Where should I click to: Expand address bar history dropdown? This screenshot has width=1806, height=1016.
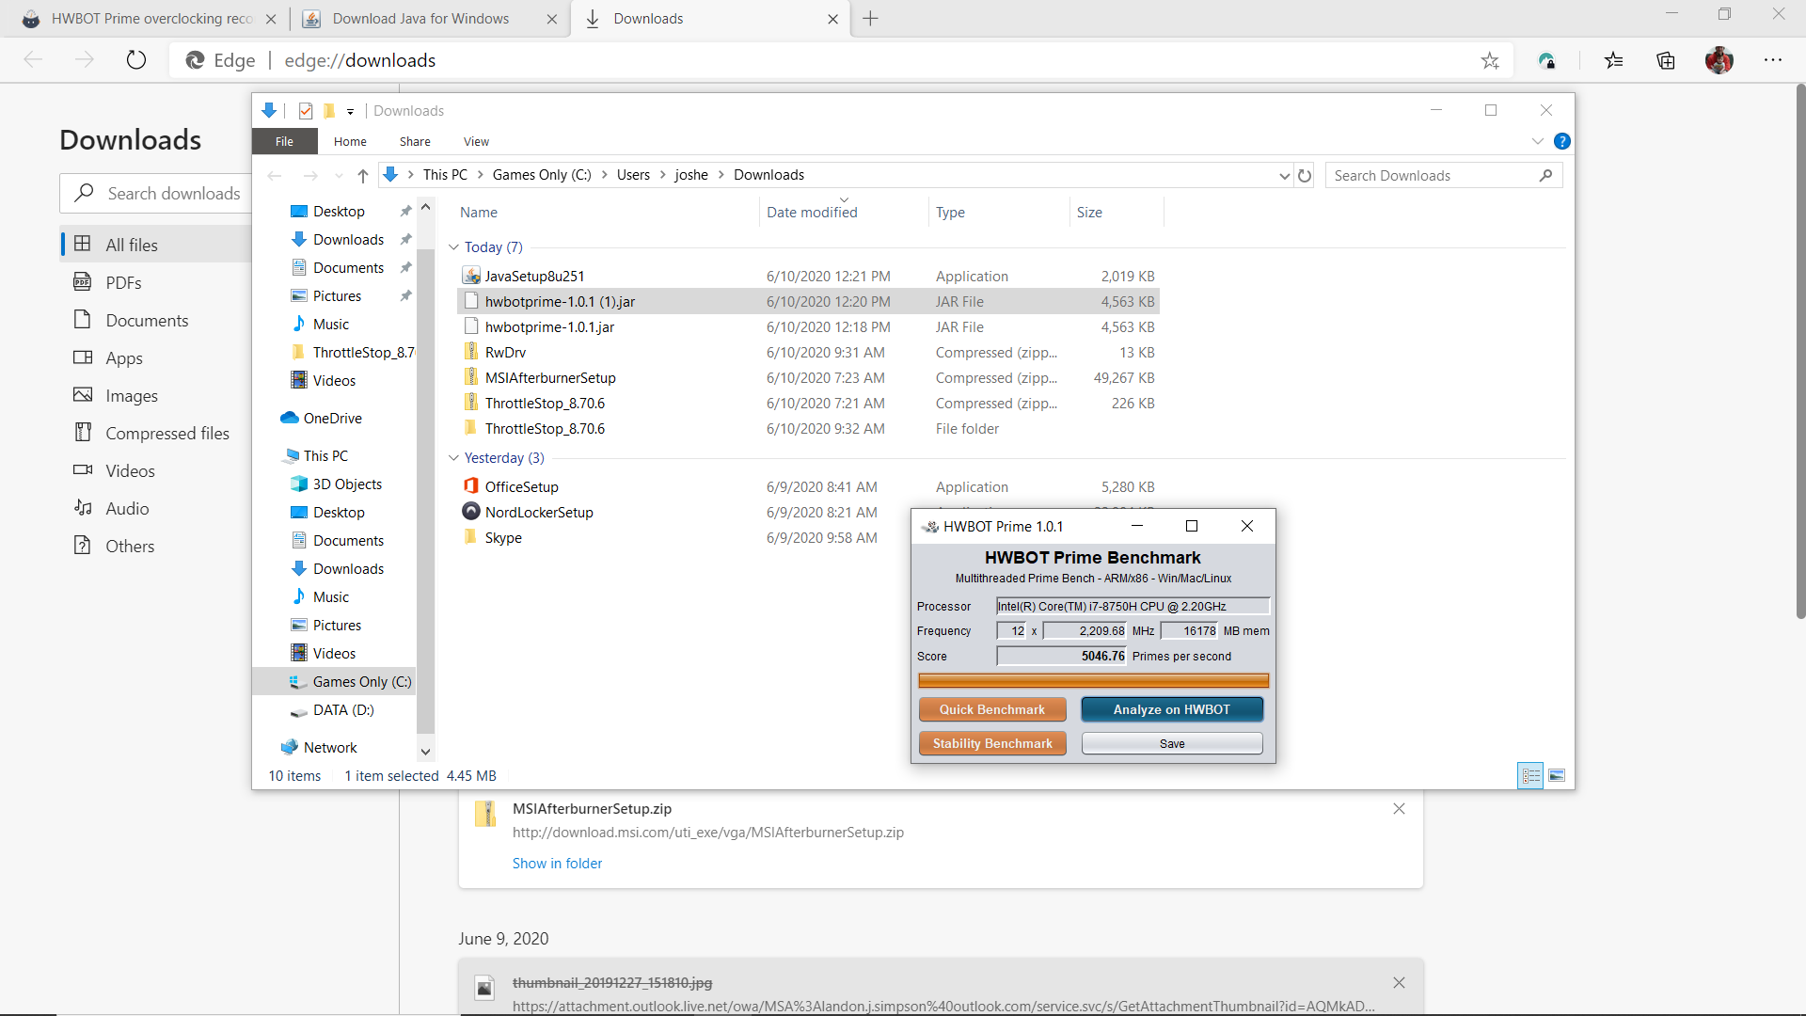1284,176
